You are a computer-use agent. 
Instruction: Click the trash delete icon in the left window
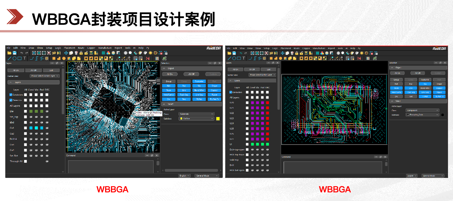[x=76, y=53]
